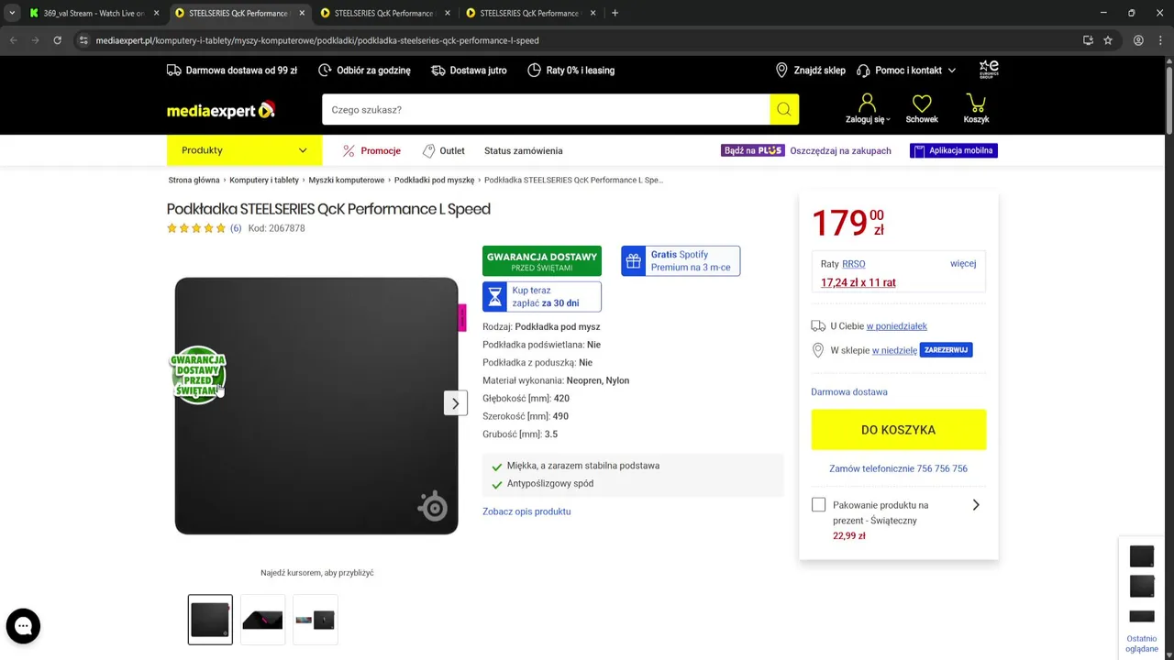
Task: Click the Euronics Group logo icon
Action: [989, 70]
